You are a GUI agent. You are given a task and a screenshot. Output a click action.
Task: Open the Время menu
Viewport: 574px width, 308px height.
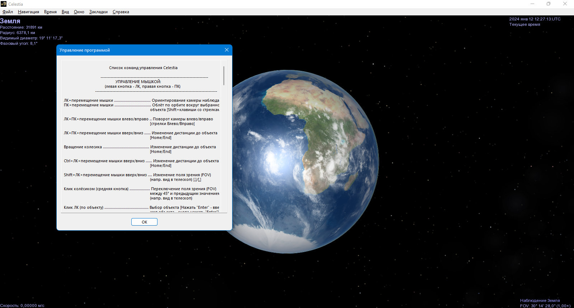pyautogui.click(x=50, y=12)
